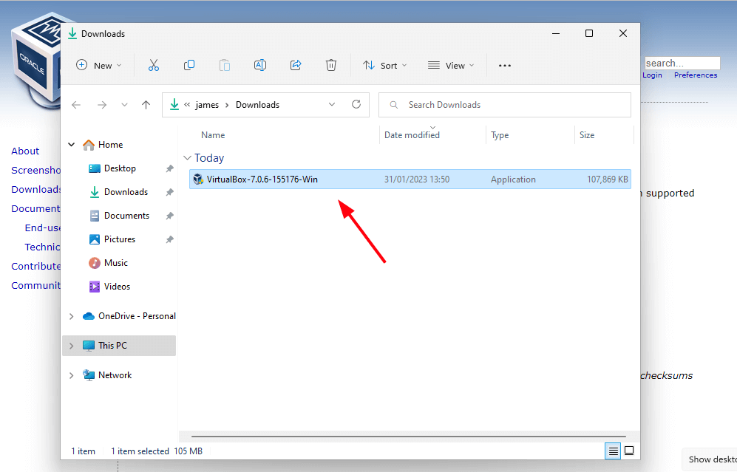Click the Share icon in toolbar

(x=296, y=65)
